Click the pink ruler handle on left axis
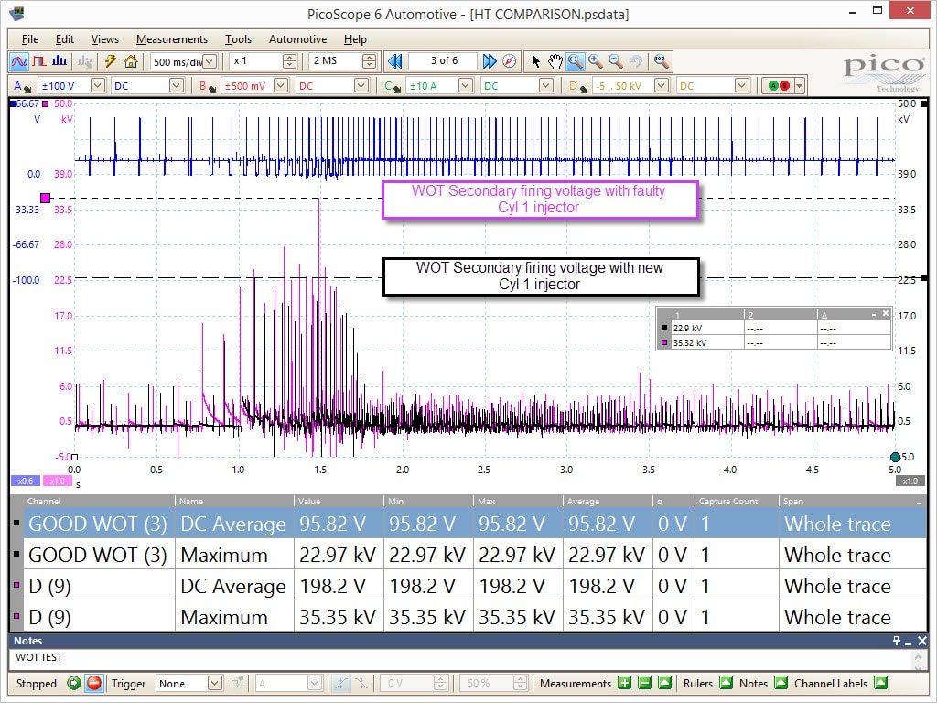 point(46,198)
